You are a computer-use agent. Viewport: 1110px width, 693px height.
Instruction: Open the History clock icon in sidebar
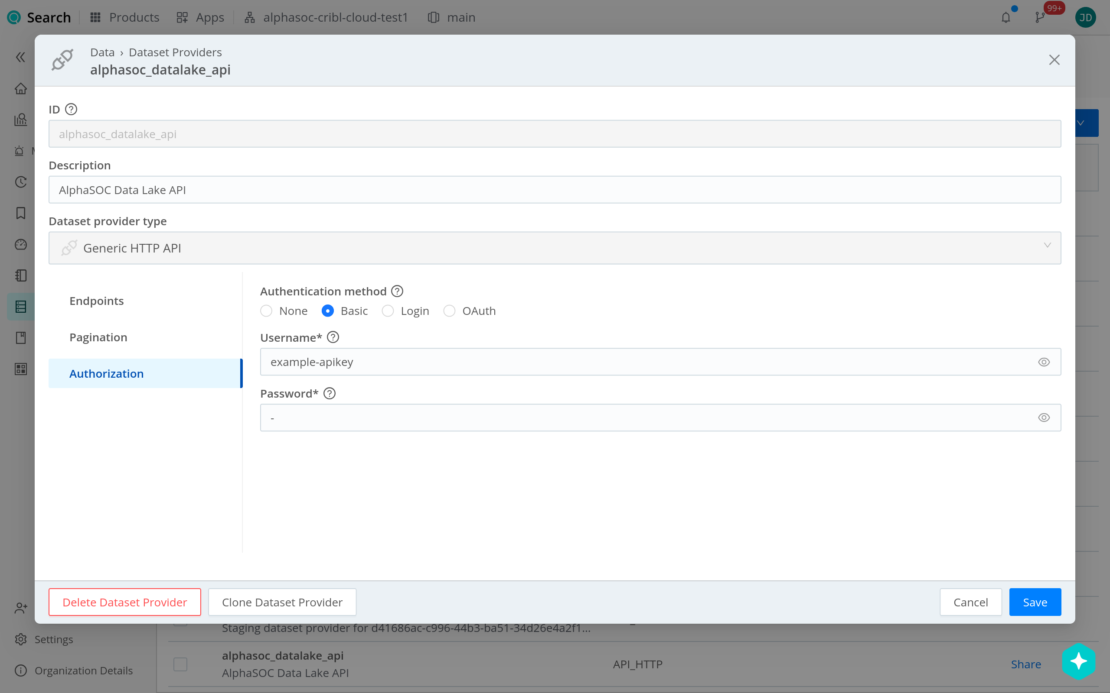[21, 182]
